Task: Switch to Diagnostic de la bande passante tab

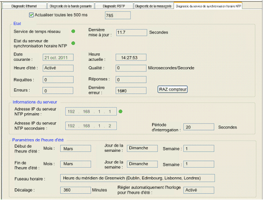Action: (71, 6)
